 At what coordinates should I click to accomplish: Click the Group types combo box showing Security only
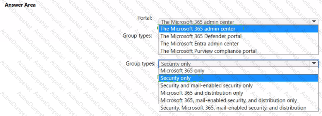[238, 64]
